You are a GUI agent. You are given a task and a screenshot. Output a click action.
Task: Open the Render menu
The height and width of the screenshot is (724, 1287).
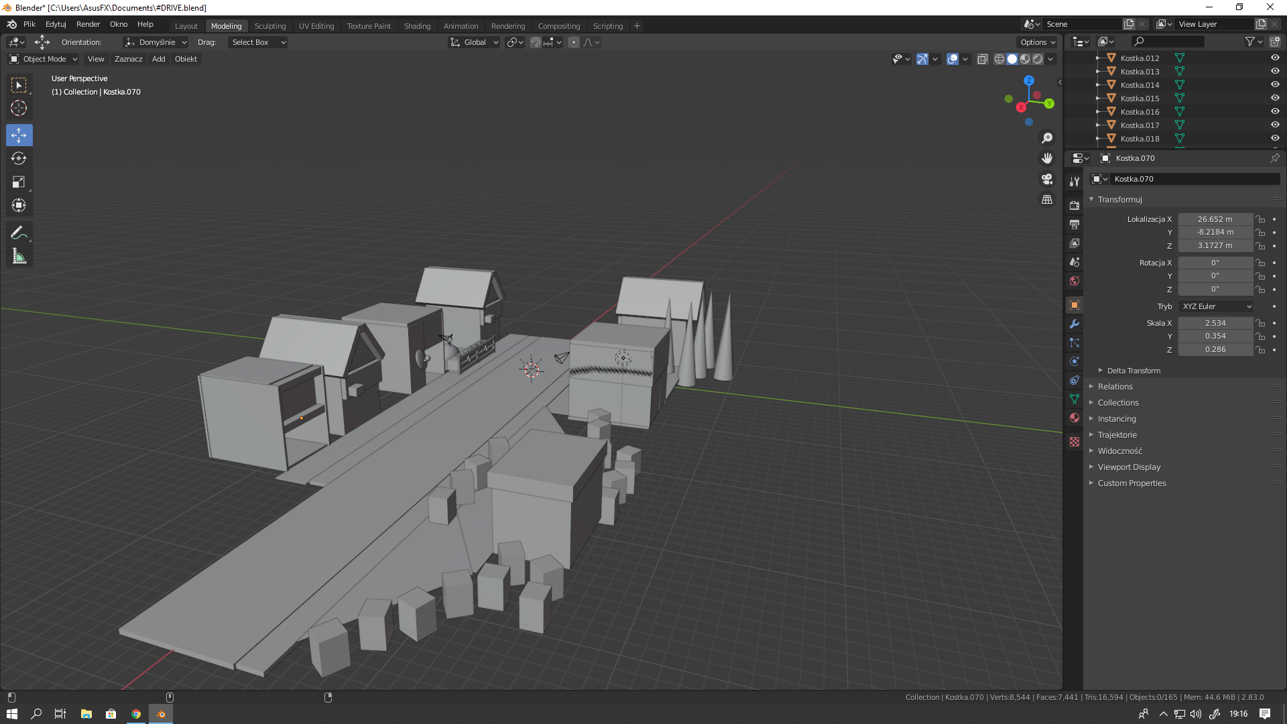(88, 24)
